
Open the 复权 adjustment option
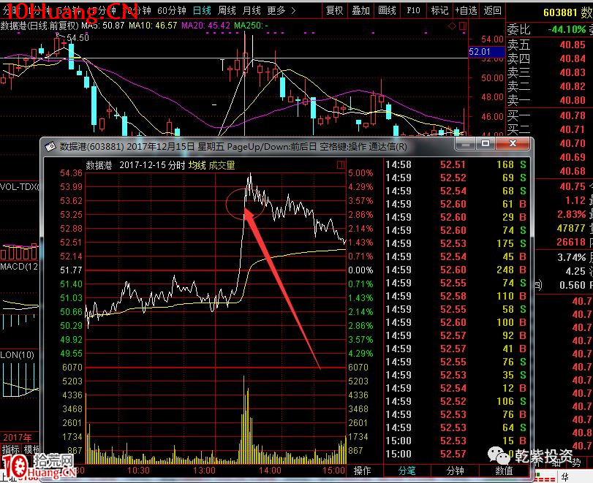pos(334,10)
